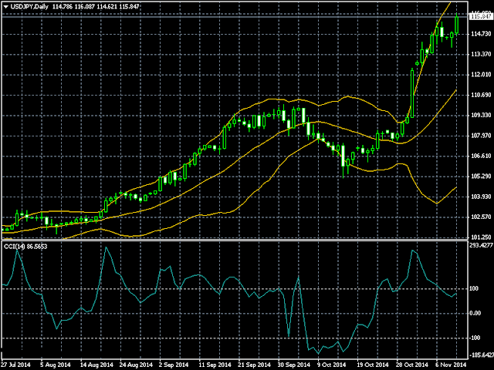The height and width of the screenshot is (370, 494).
Task: Click the 11 Sep 2014 date label
Action: click(215, 365)
